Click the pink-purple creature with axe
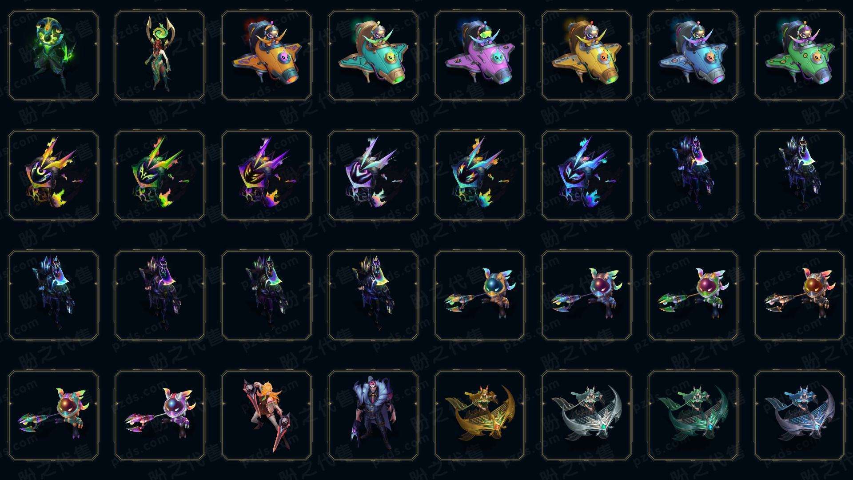 (160, 415)
